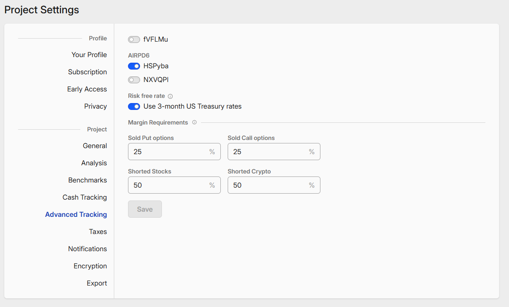Go to Notifications settings
The height and width of the screenshot is (307, 509).
[x=87, y=249]
